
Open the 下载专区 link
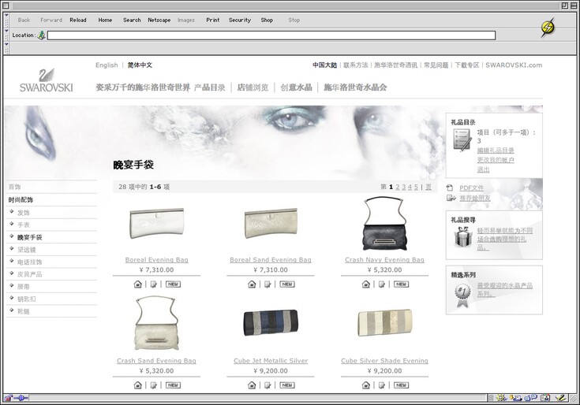coord(467,65)
